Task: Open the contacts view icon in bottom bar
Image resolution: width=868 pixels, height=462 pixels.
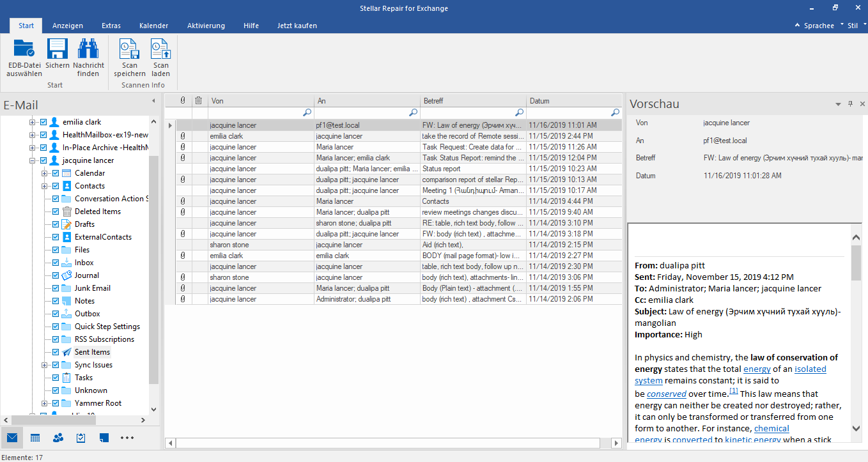Action: (58, 438)
